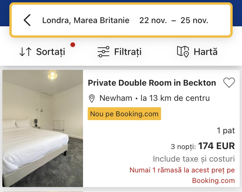
Task: Click the sort arrows icon
Action: 25,52
